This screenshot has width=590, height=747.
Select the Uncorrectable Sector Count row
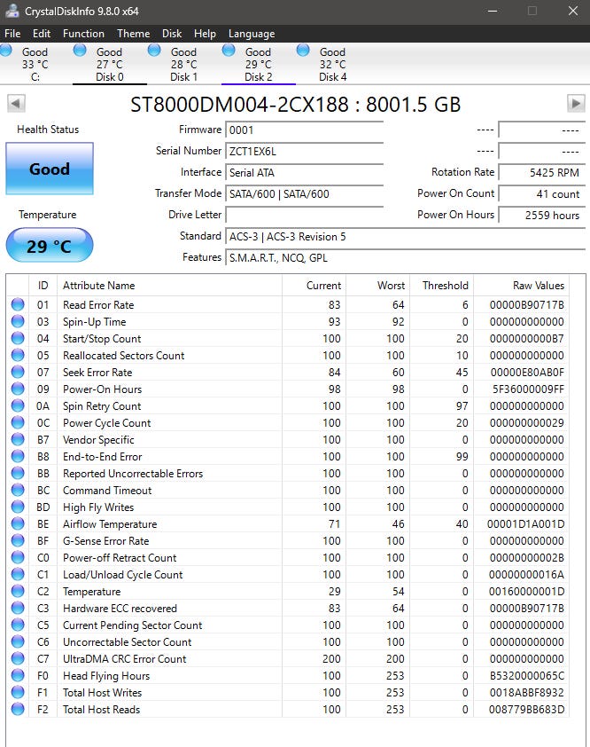(x=288, y=641)
